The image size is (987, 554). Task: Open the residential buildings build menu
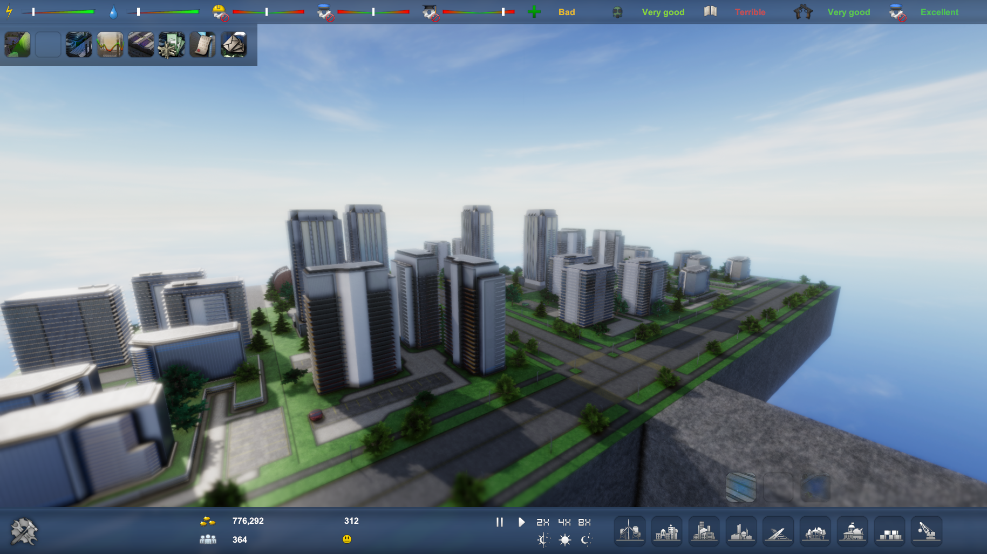[x=667, y=531]
